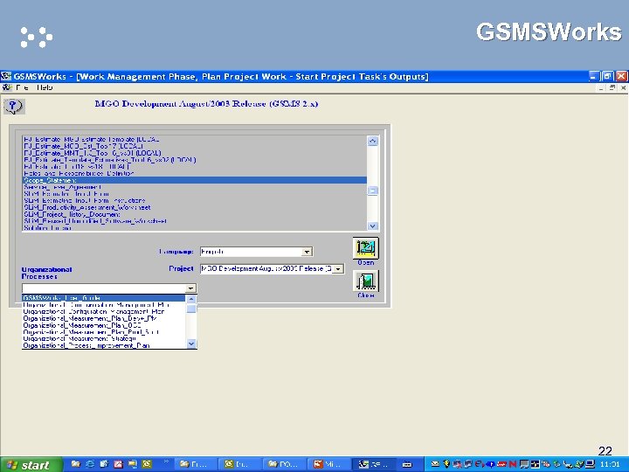The image size is (629, 472).
Task: Open the Help menu
Action: click(44, 87)
